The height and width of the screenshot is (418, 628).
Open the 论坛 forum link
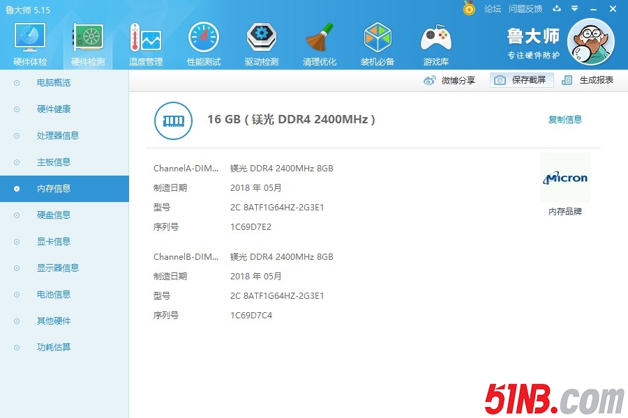pos(493,9)
